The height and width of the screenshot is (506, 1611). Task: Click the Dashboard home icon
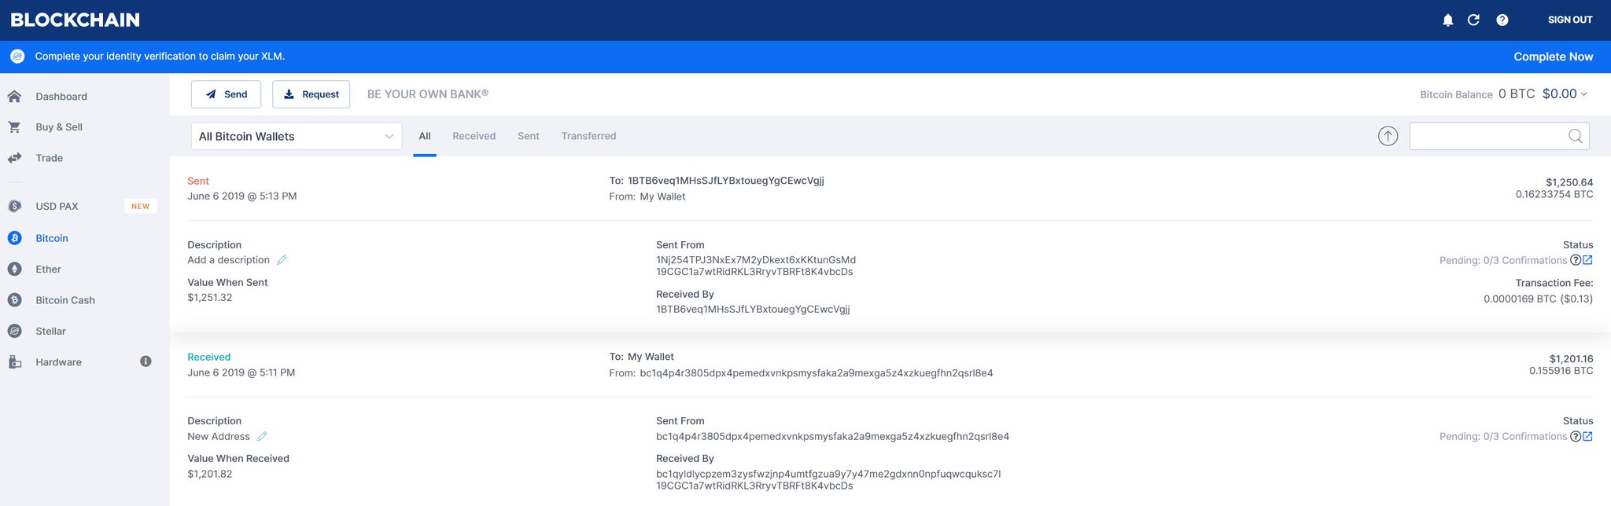[14, 96]
